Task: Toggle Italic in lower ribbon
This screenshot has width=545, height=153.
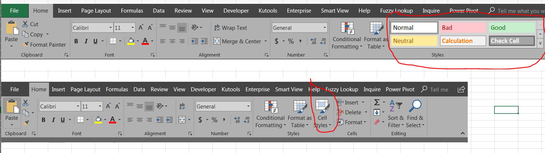Action: click(53, 120)
